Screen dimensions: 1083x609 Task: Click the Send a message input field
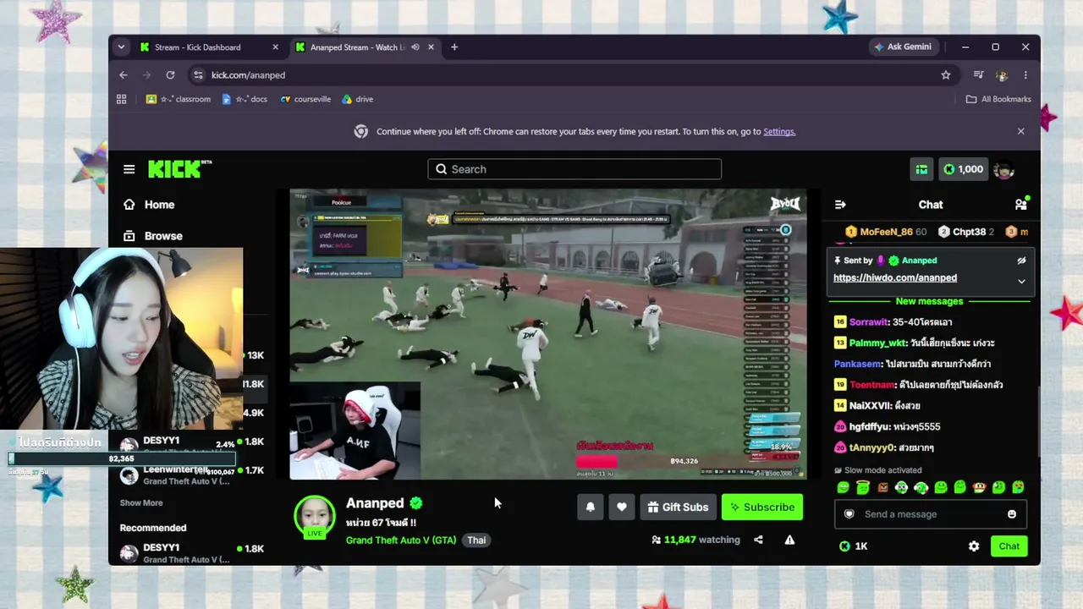click(x=931, y=514)
